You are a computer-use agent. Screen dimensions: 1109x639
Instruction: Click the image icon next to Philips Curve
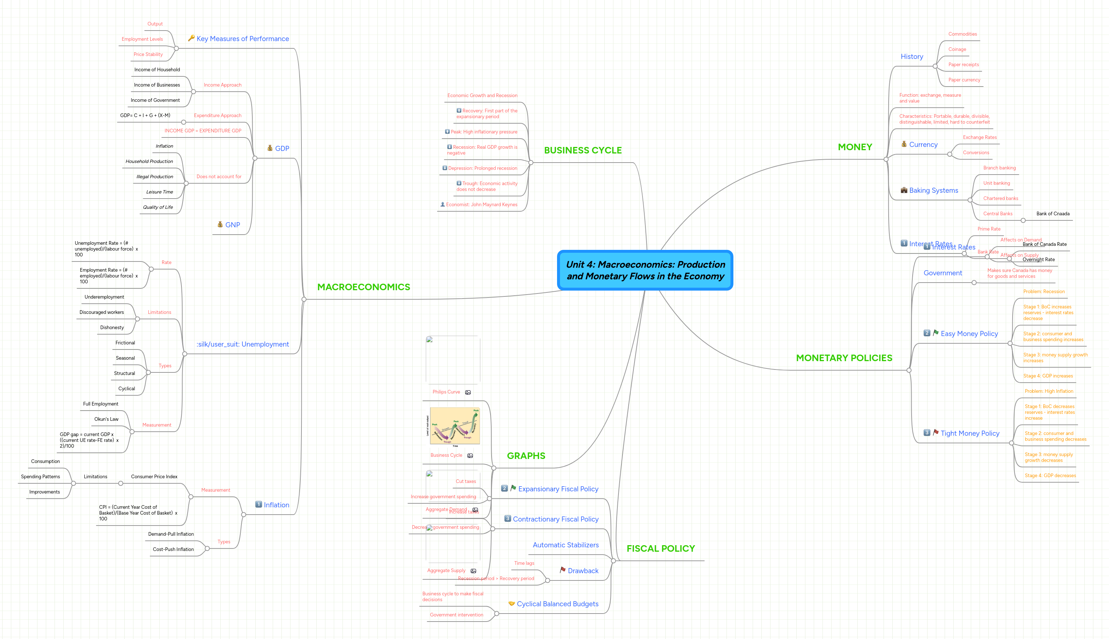(468, 392)
